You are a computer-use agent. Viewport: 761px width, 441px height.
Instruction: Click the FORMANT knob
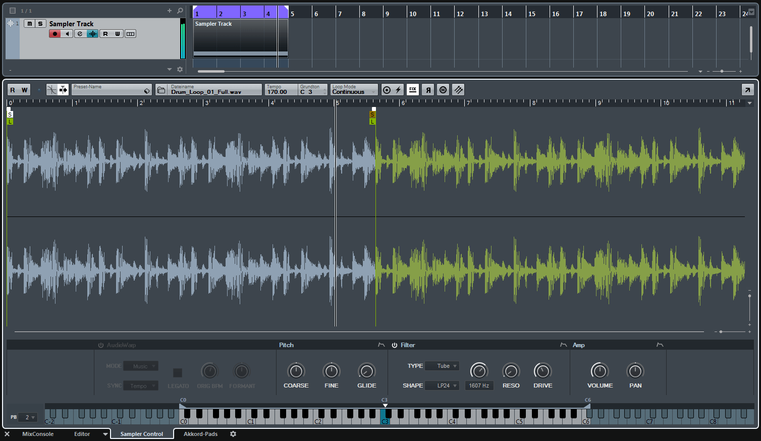click(x=242, y=371)
